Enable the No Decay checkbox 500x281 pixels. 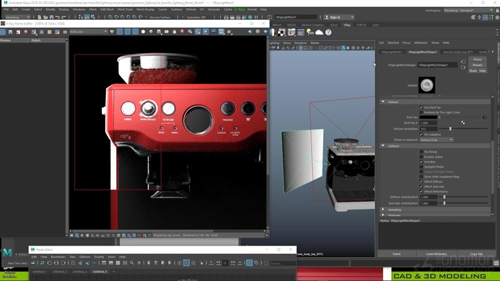pyautogui.click(x=421, y=151)
